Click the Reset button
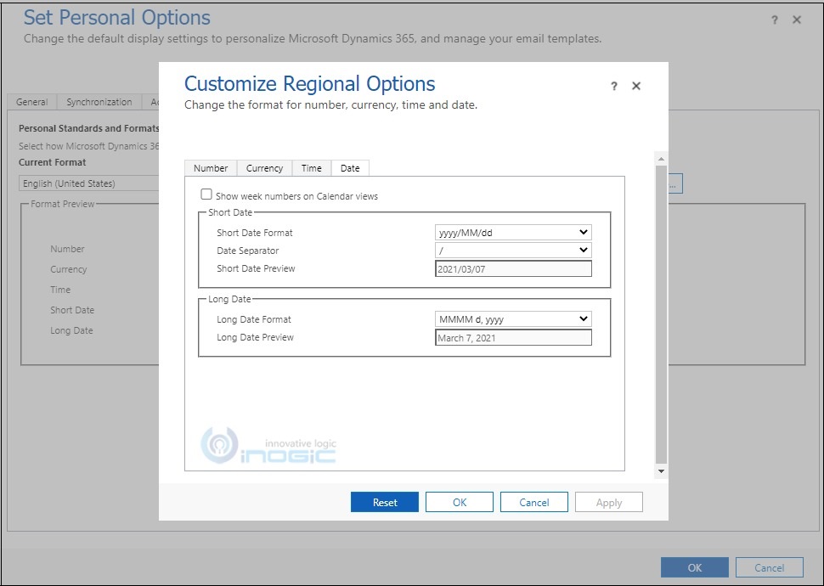The height and width of the screenshot is (586, 824). (384, 502)
